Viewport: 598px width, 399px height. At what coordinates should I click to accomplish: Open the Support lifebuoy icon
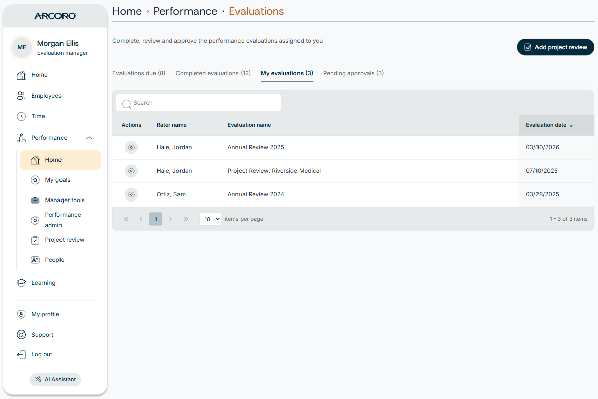coord(21,335)
